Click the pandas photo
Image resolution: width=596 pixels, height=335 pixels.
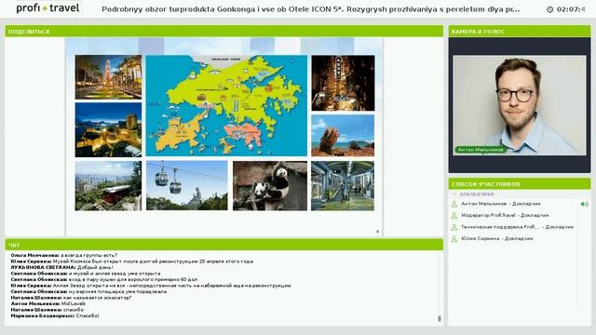(270, 186)
